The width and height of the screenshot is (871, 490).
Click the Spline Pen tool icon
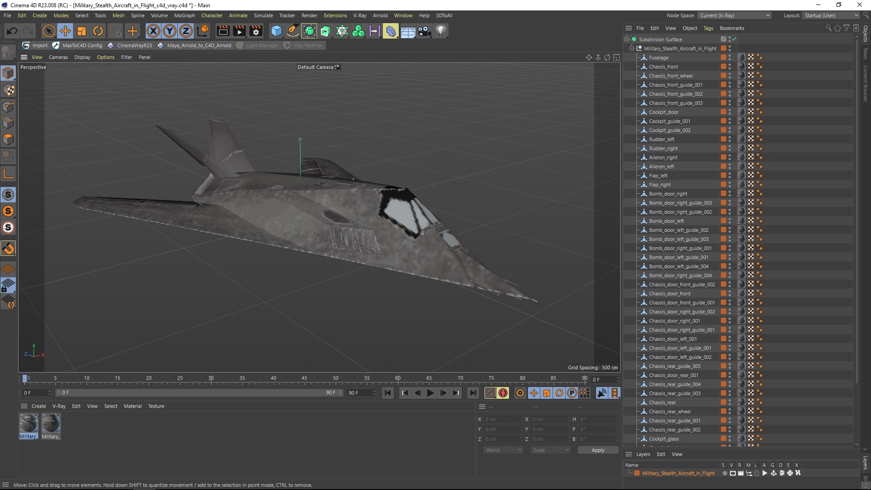click(293, 31)
